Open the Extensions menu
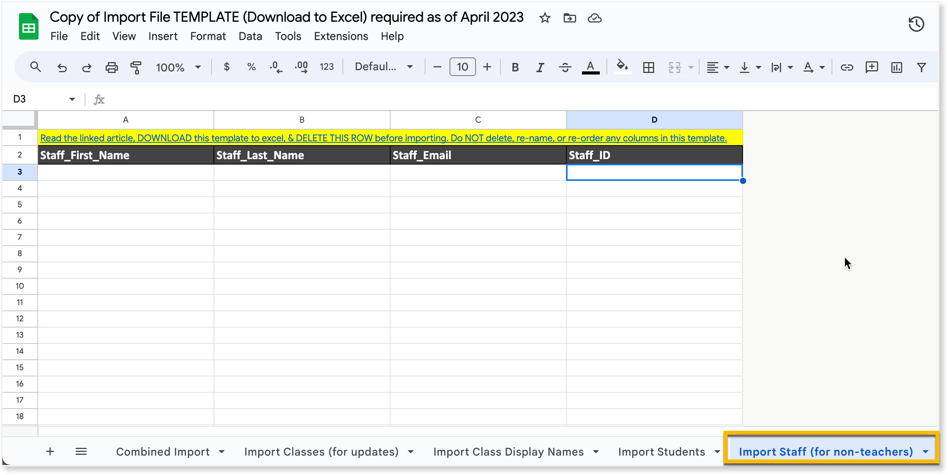Image resolution: width=948 pixels, height=475 pixels. tap(341, 36)
